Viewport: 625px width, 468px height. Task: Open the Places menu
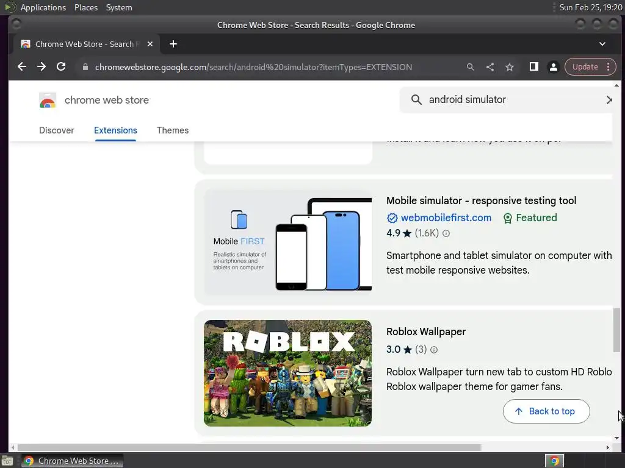click(x=85, y=7)
